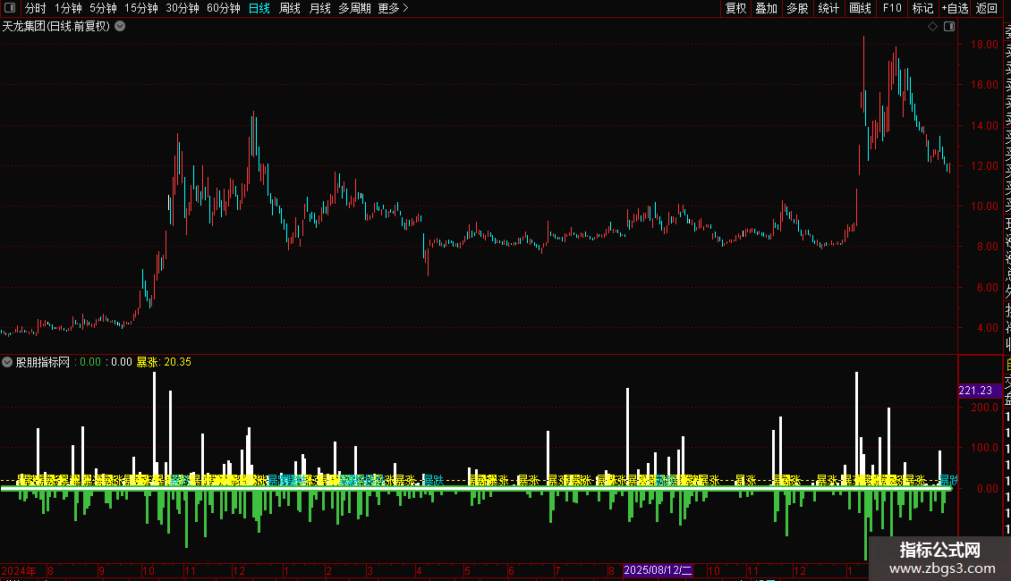Click the 8.00 price axis label
Screen dimensions: 1011x581
987,247
